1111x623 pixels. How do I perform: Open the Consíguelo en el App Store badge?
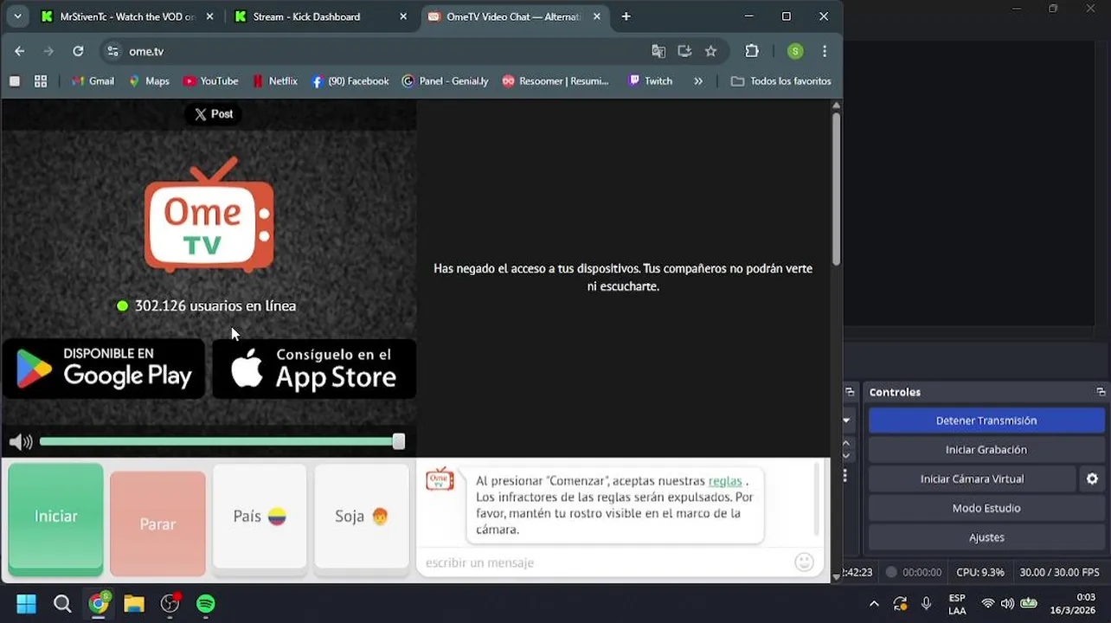pyautogui.click(x=314, y=369)
